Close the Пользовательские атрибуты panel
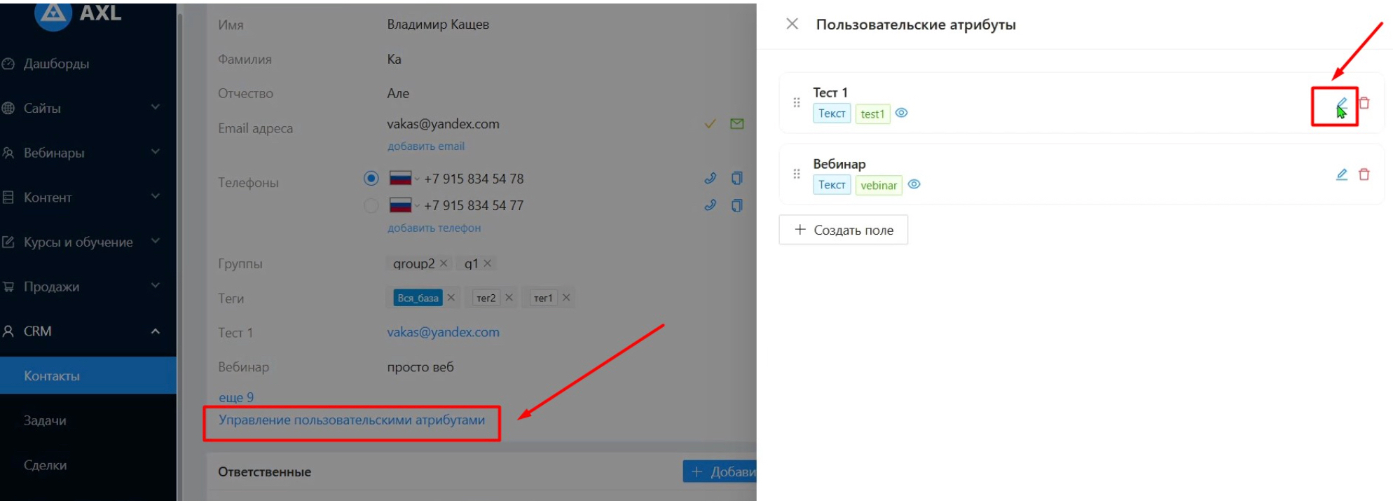1393x503 pixels. pos(792,24)
